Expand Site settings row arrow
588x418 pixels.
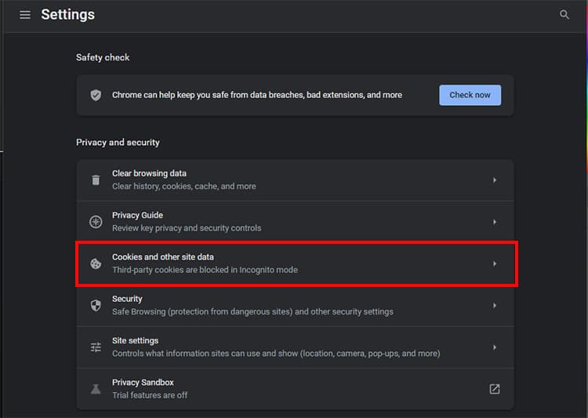pos(495,347)
